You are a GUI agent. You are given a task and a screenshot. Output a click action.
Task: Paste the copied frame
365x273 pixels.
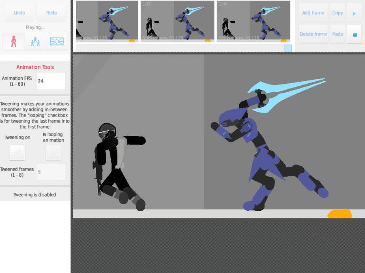pyautogui.click(x=337, y=34)
